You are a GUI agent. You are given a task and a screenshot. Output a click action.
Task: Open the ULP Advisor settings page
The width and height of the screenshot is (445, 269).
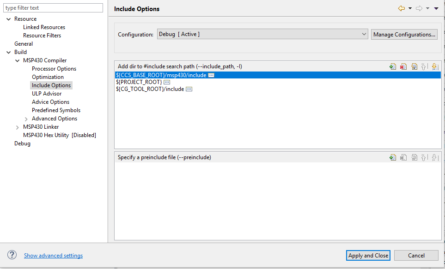coord(47,94)
